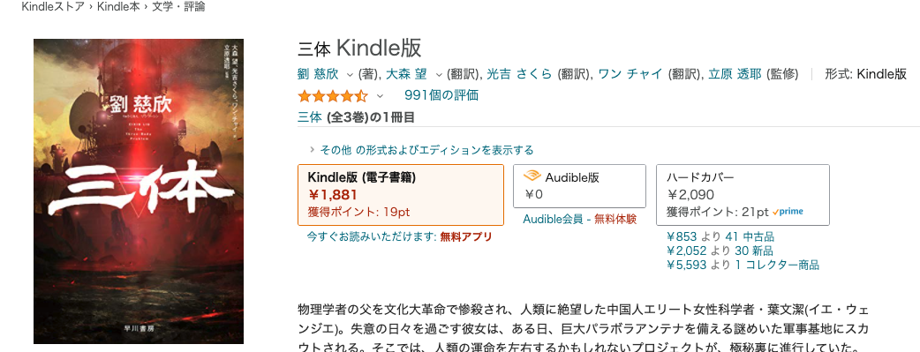
Task: Go to the Kindle本 breadcrumb
Action: coord(117,7)
